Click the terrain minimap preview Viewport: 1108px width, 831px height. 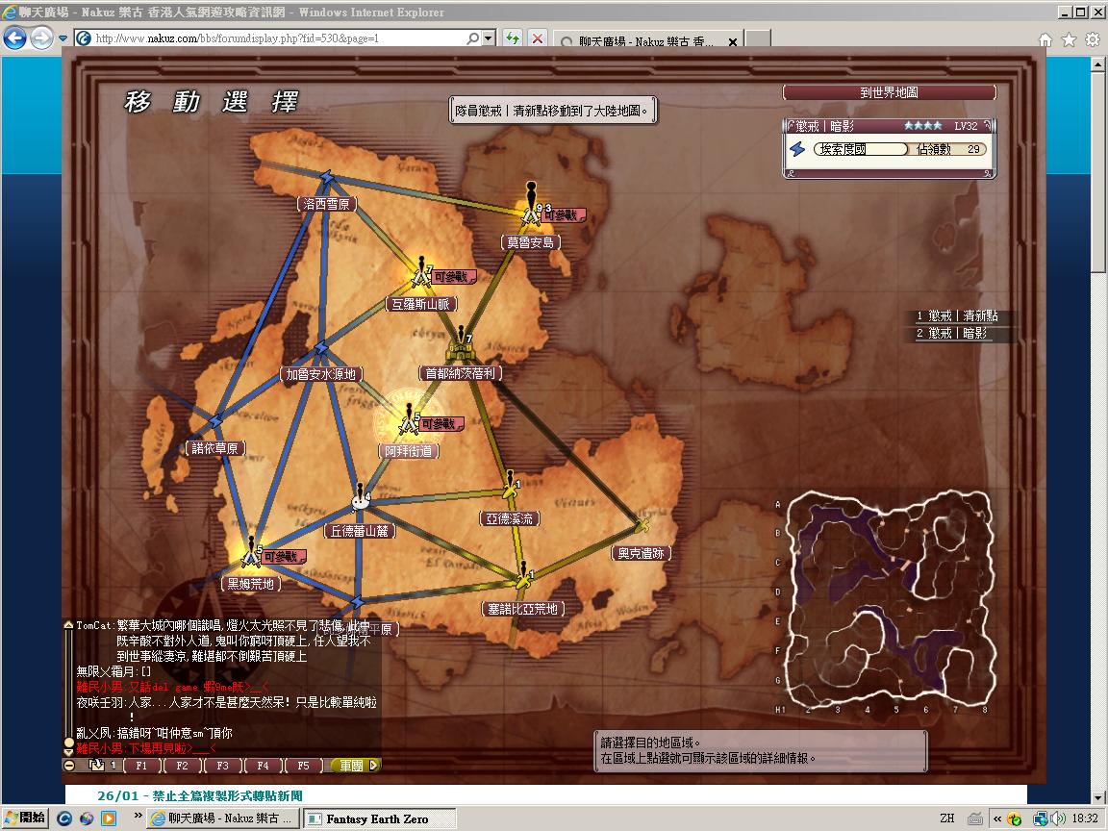pyautogui.click(x=886, y=598)
